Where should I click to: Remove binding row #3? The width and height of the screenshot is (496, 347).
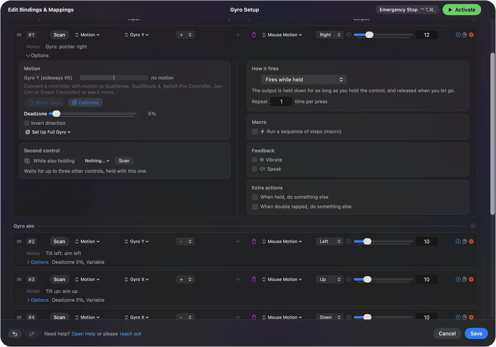471,279
